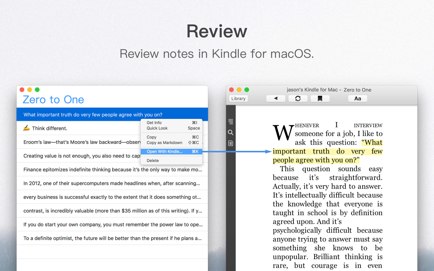The height and width of the screenshot is (271, 434).
Task: Click the Zero to One book title
Action: pos(53,100)
